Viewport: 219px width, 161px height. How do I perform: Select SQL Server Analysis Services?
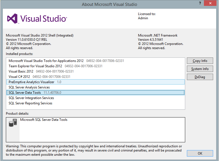[x=96, y=87]
